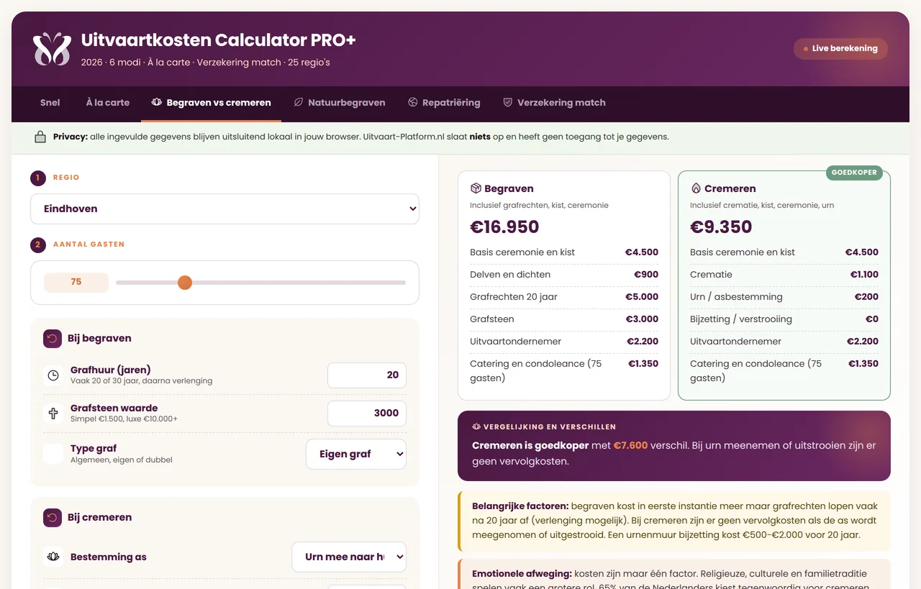The width and height of the screenshot is (921, 589).
Task: Click the cross icon beside Grafsteen waarde
Action: (x=53, y=414)
